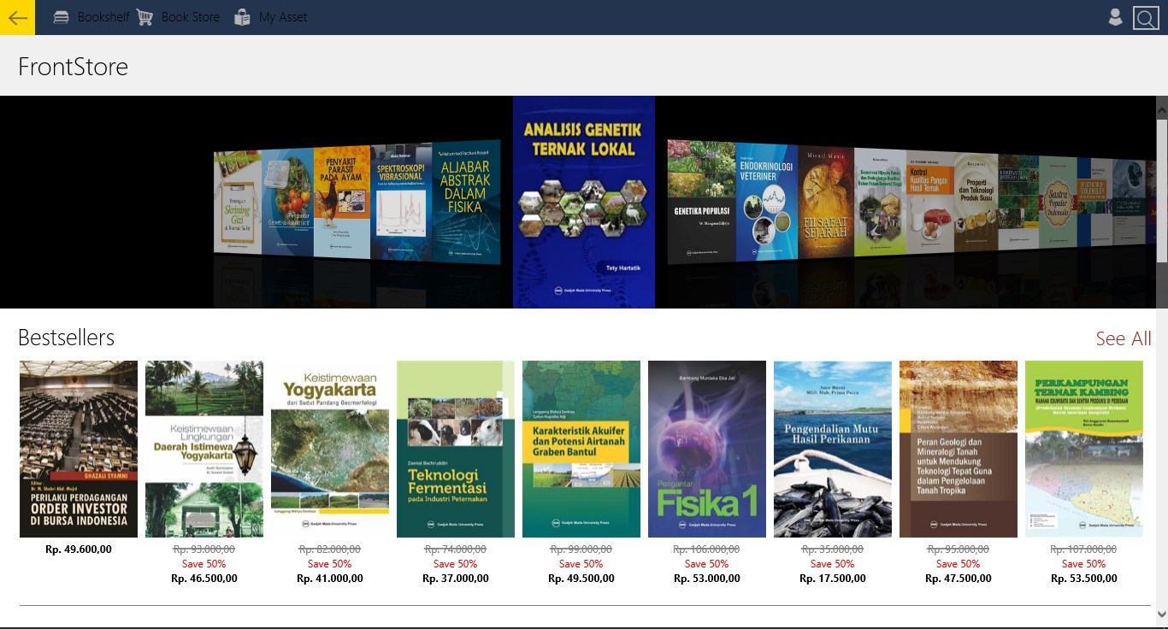Open the Bookshelf section
The width and height of the screenshot is (1168, 629).
(91, 17)
